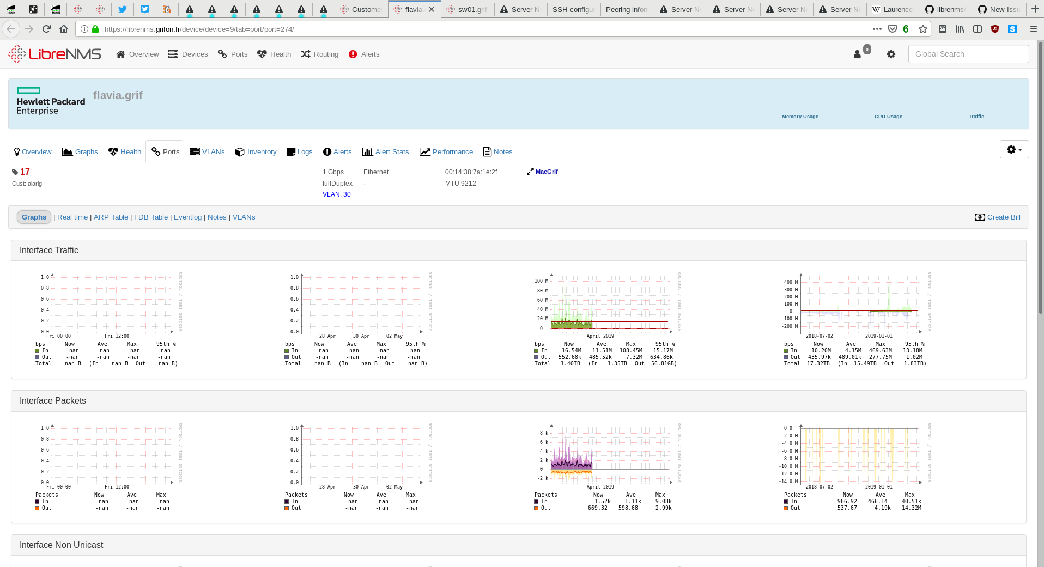Open the Performance tab

453,151
